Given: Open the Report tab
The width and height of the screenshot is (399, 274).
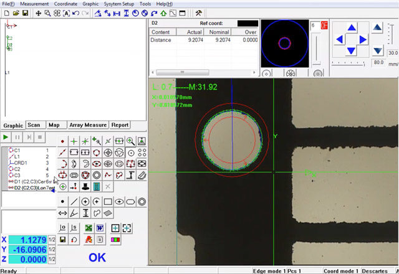Looking at the screenshot, I should (120, 125).
